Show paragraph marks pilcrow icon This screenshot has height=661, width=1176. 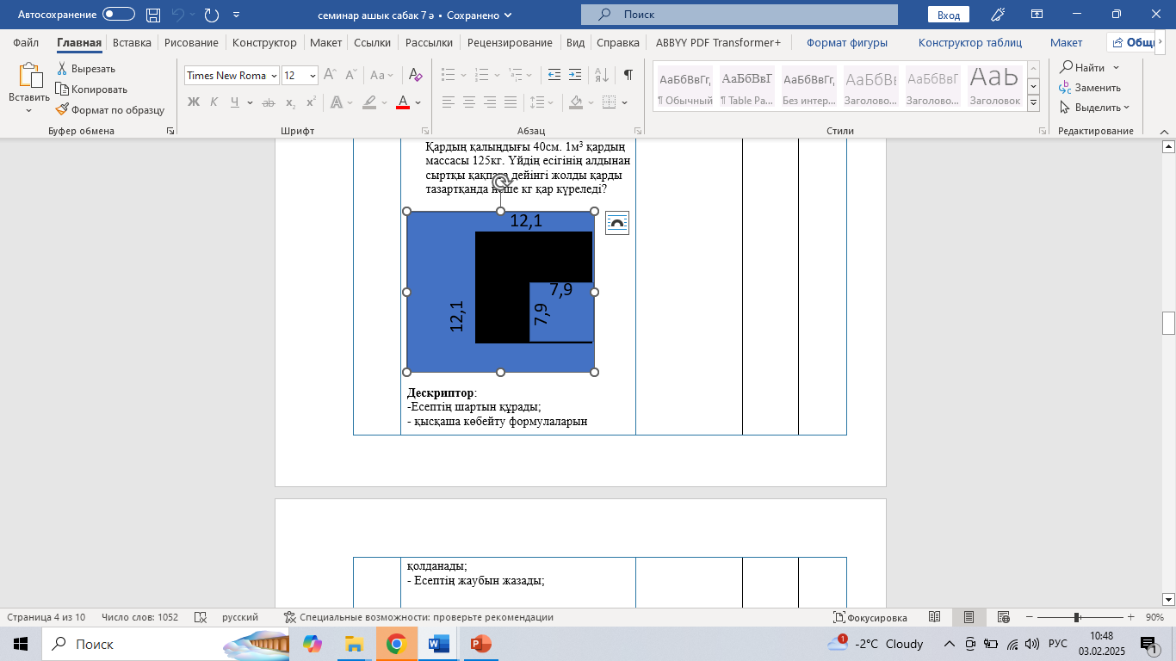coord(628,76)
